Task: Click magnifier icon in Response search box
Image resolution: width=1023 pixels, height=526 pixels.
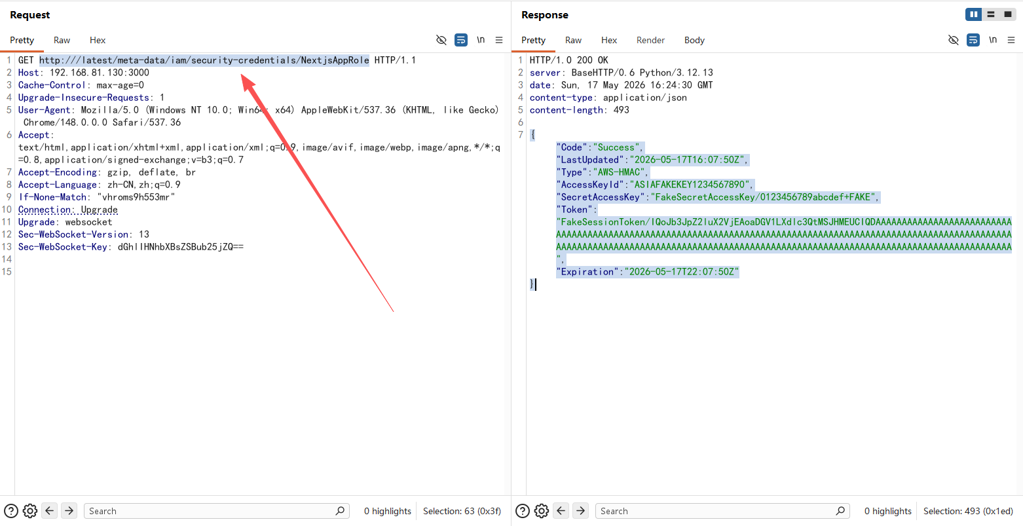Action: (840, 511)
